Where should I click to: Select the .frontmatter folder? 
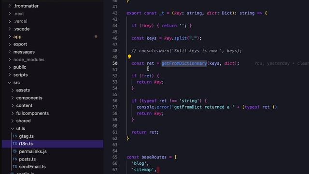pos(26,6)
